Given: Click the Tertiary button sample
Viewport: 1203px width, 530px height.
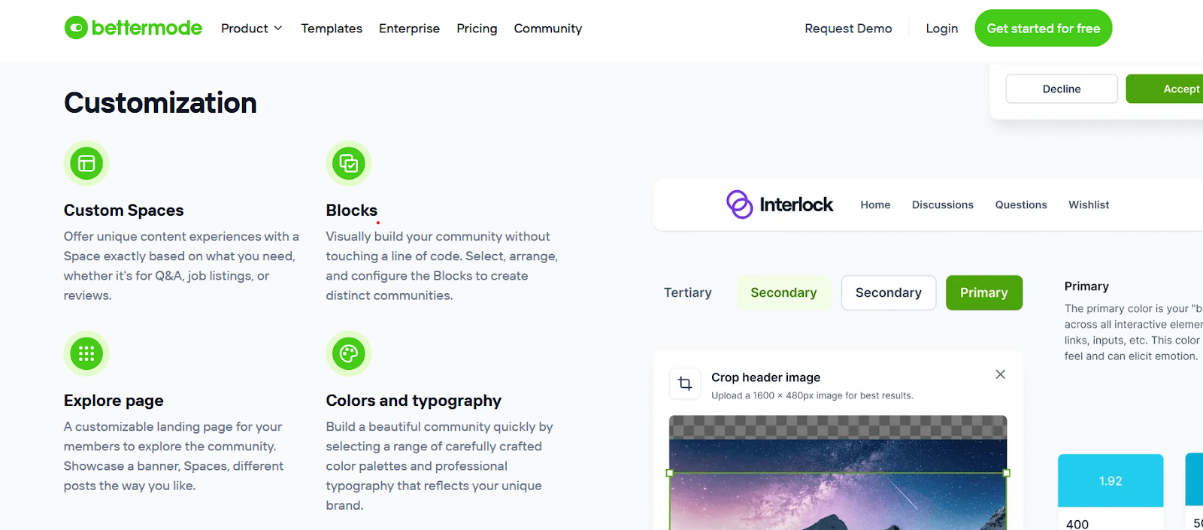Looking at the screenshot, I should (687, 292).
